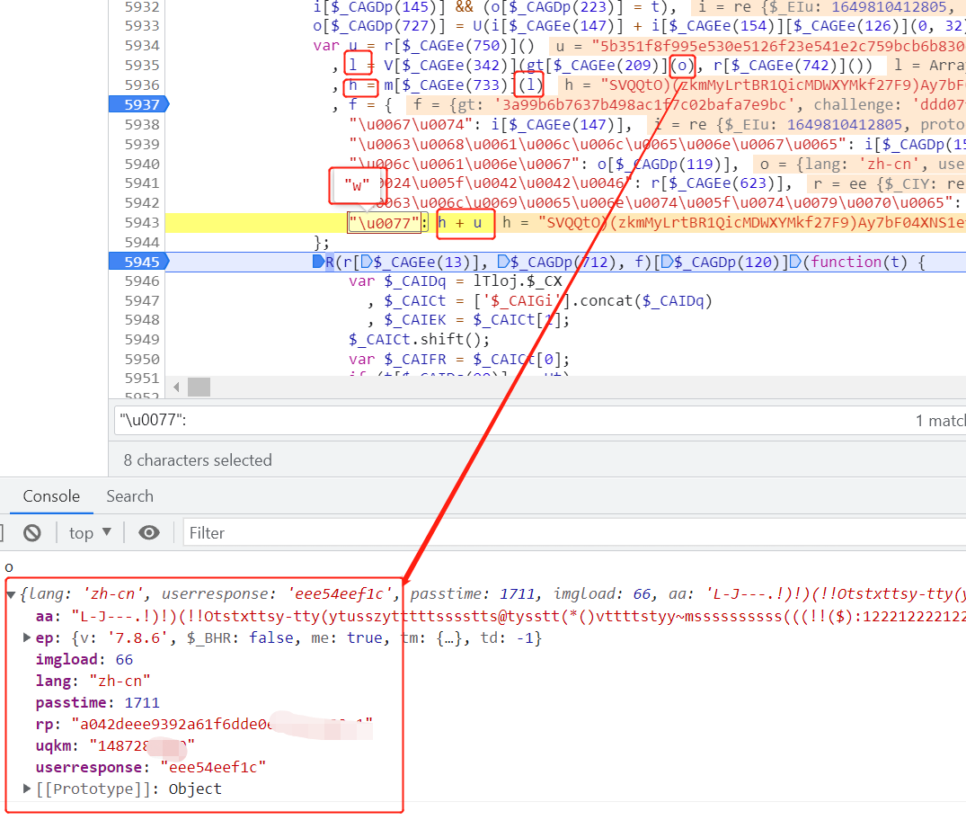
Task: Click the highlighted "\u0077" key on line 5943
Action: (385, 223)
